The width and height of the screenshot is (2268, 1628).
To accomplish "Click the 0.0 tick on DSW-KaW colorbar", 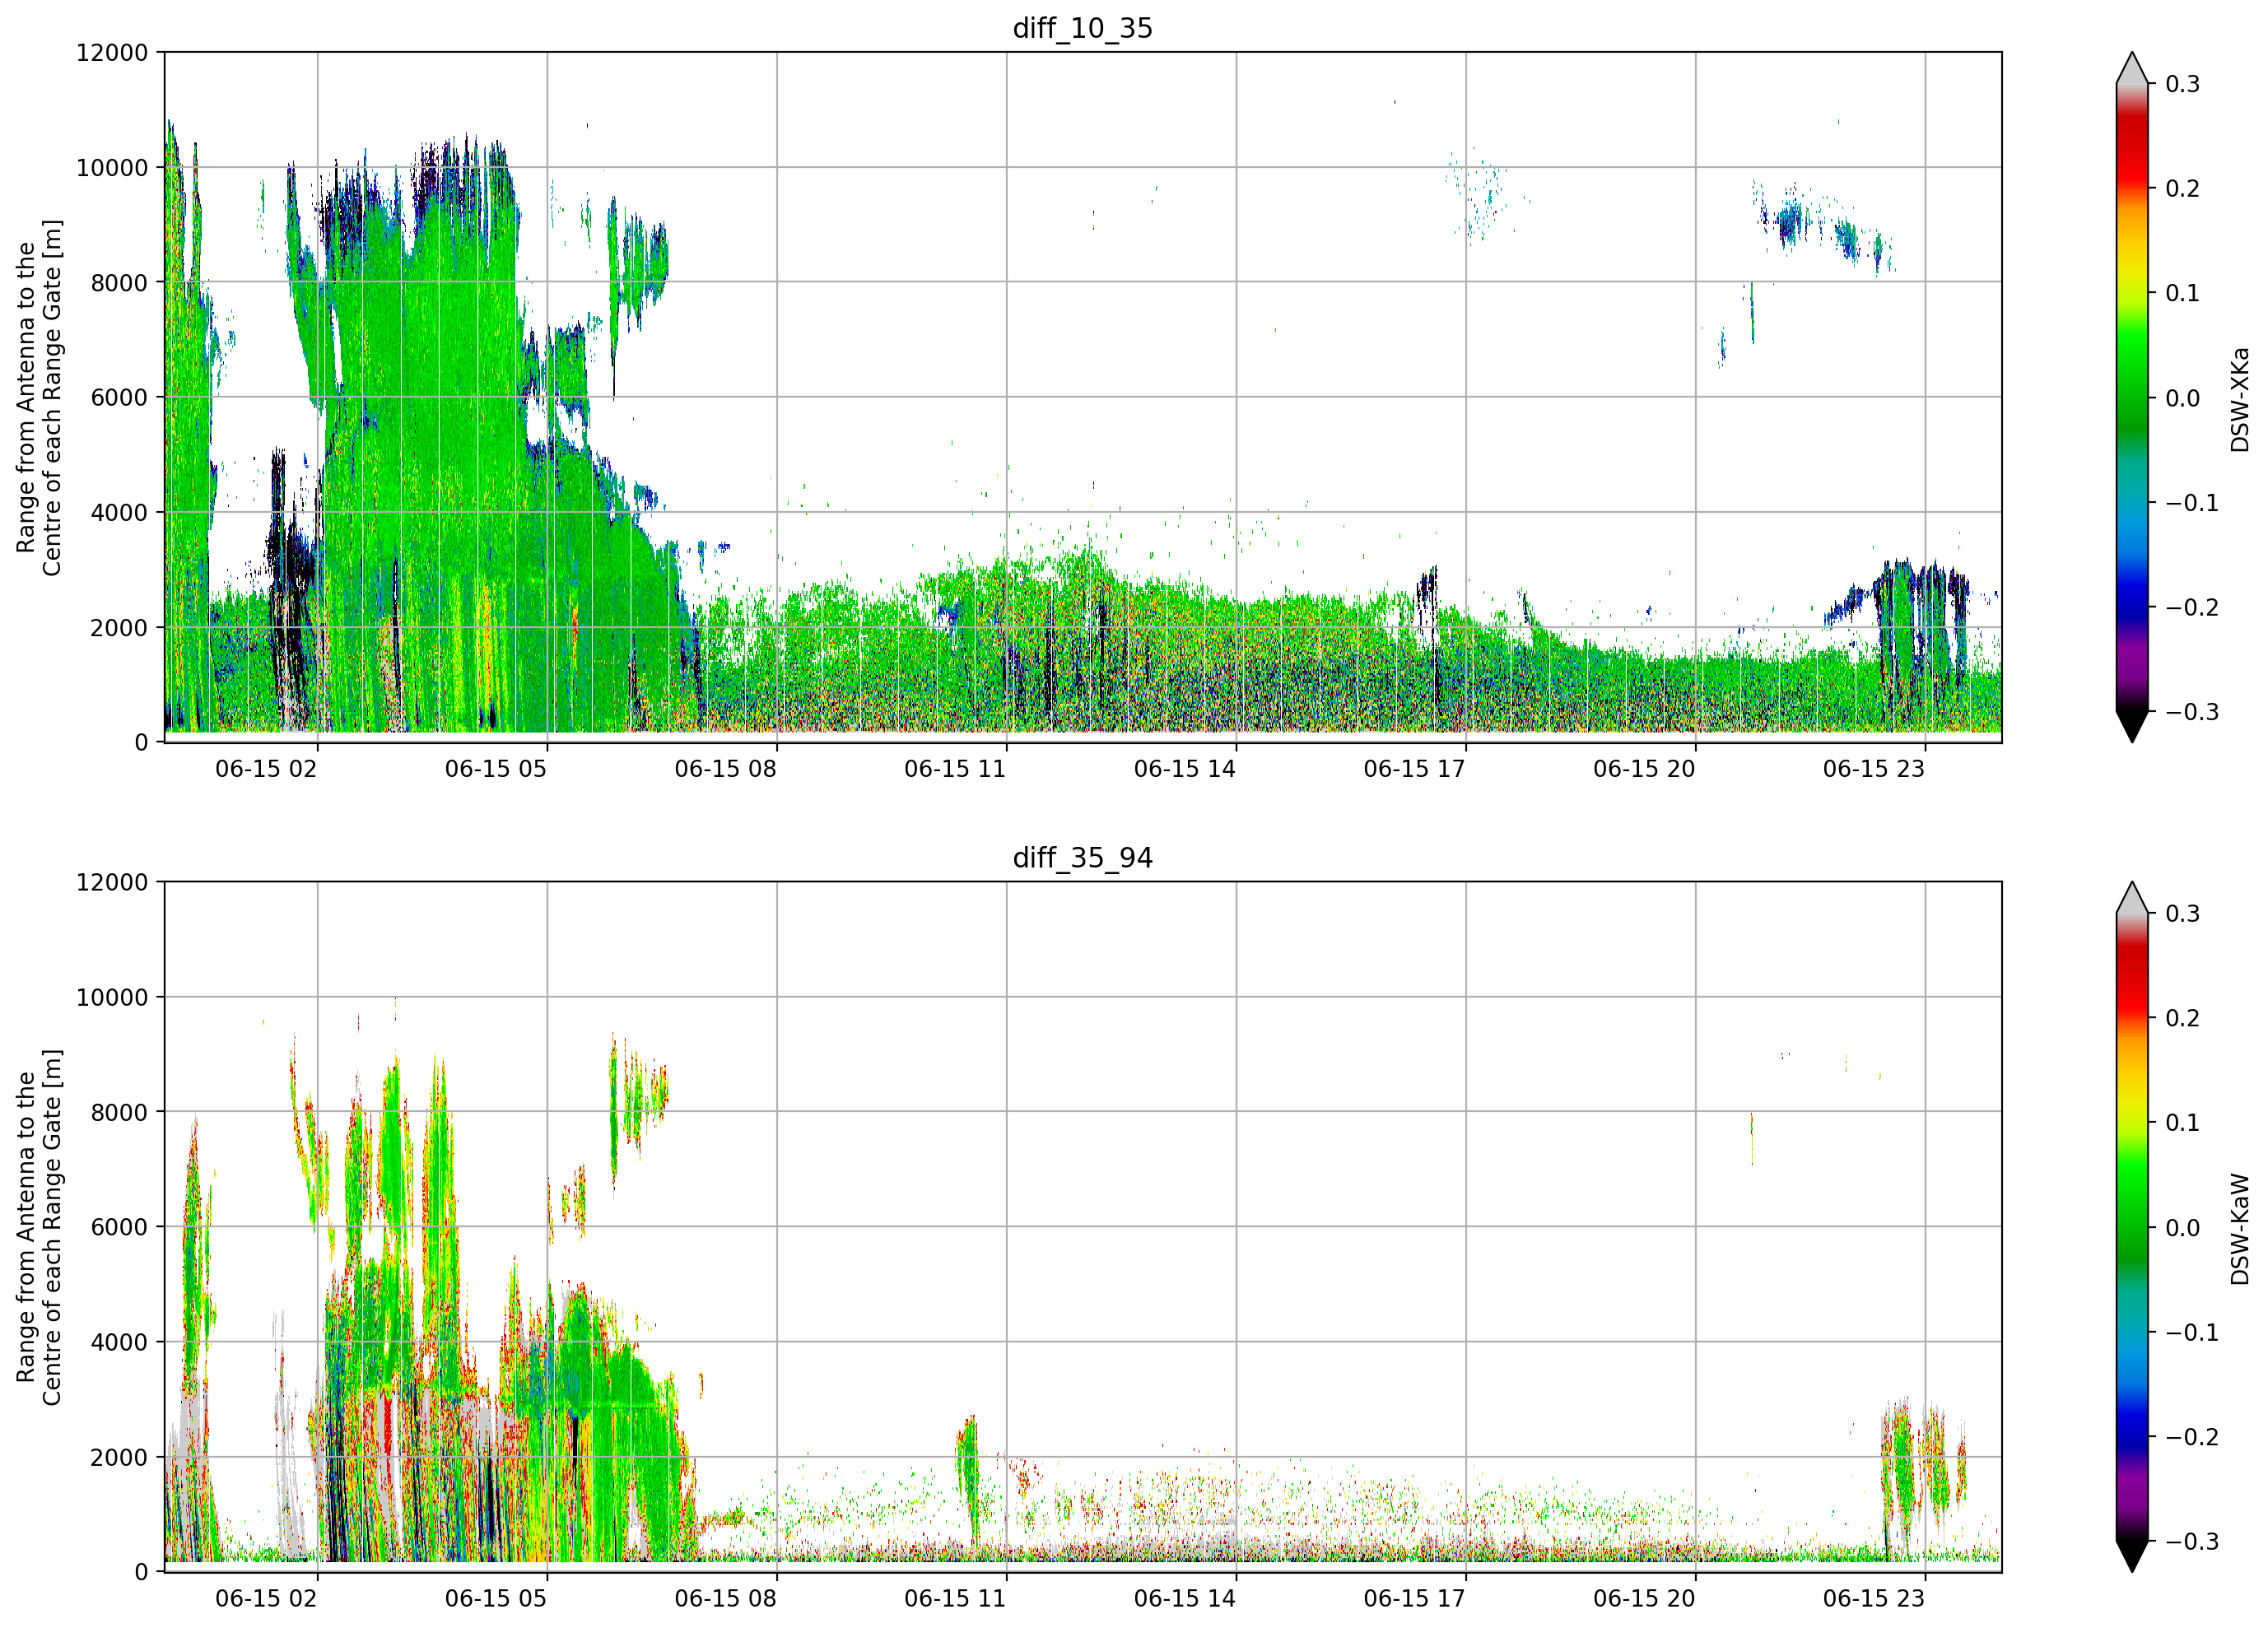I will coord(2183,1228).
